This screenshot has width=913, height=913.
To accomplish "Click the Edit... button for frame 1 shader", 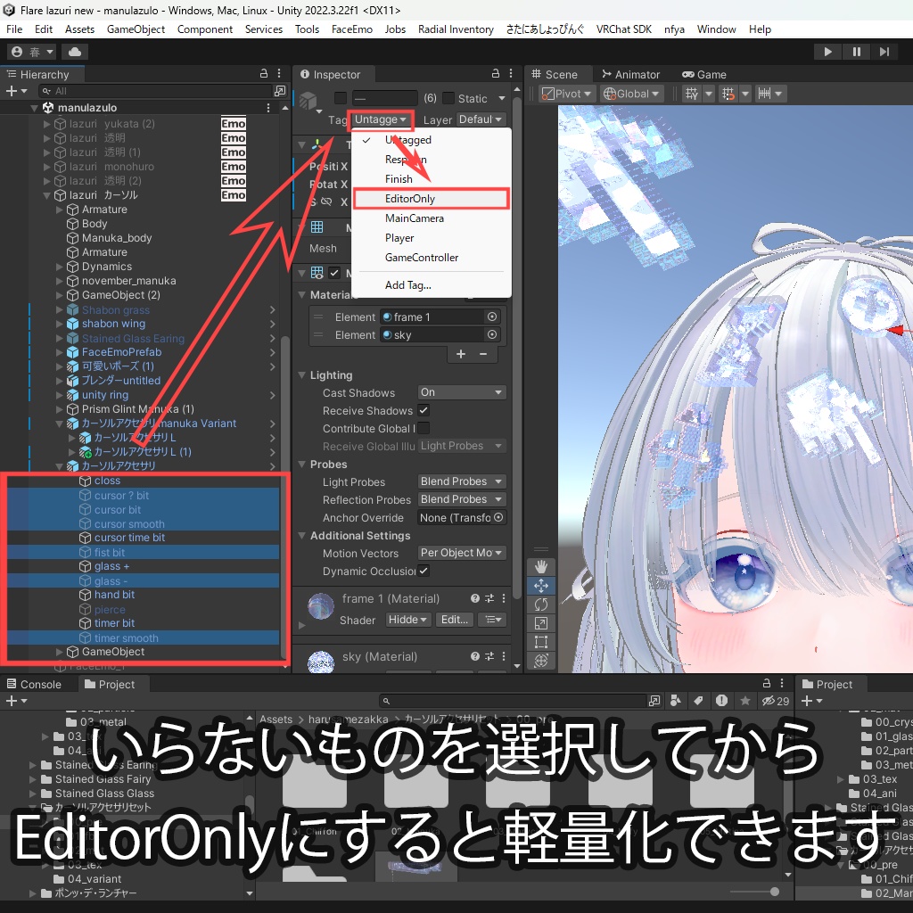I will point(454,620).
